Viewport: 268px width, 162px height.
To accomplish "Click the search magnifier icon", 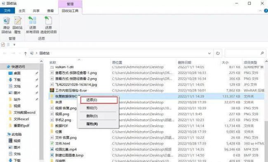I will tap(262, 53).
